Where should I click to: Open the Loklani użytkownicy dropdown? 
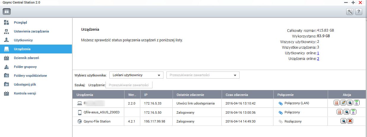coord(136,75)
